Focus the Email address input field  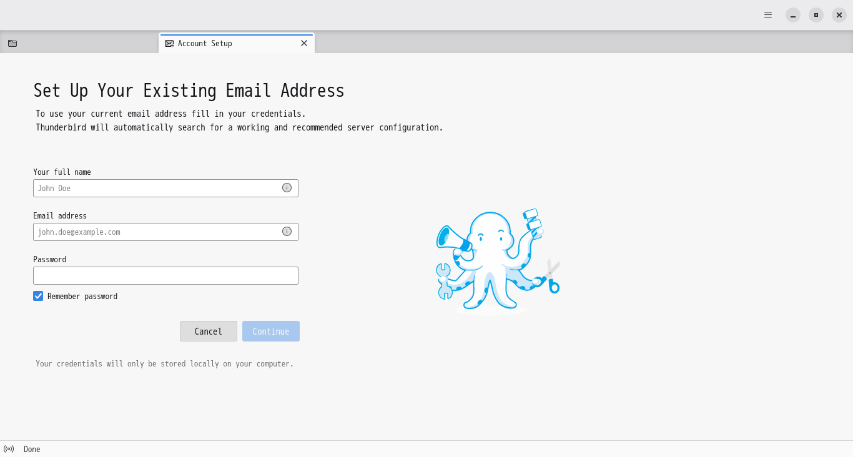click(x=165, y=232)
